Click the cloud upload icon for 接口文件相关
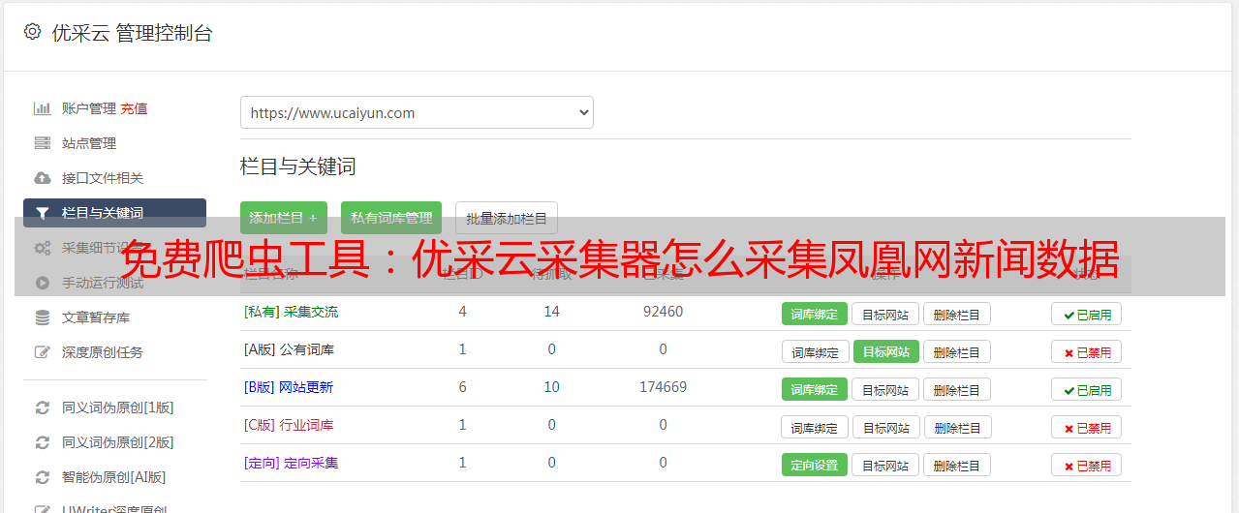This screenshot has width=1239, height=513. pyautogui.click(x=42, y=178)
